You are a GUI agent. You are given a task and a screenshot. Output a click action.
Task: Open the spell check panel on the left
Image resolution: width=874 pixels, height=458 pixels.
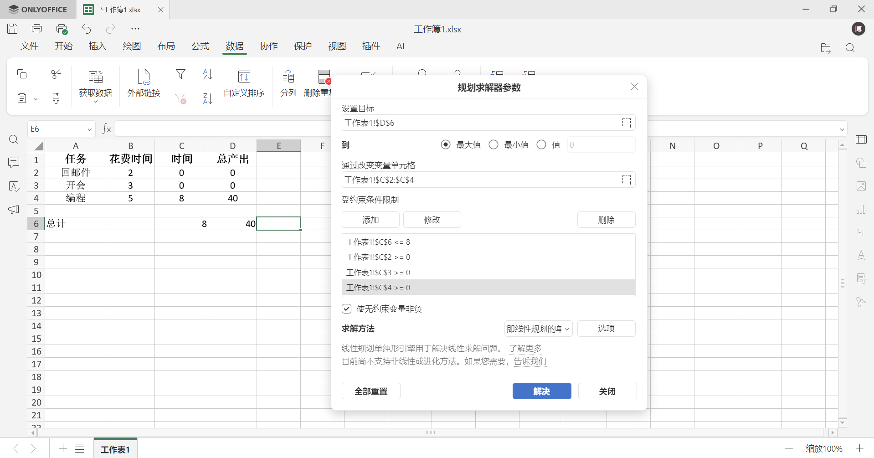point(14,186)
